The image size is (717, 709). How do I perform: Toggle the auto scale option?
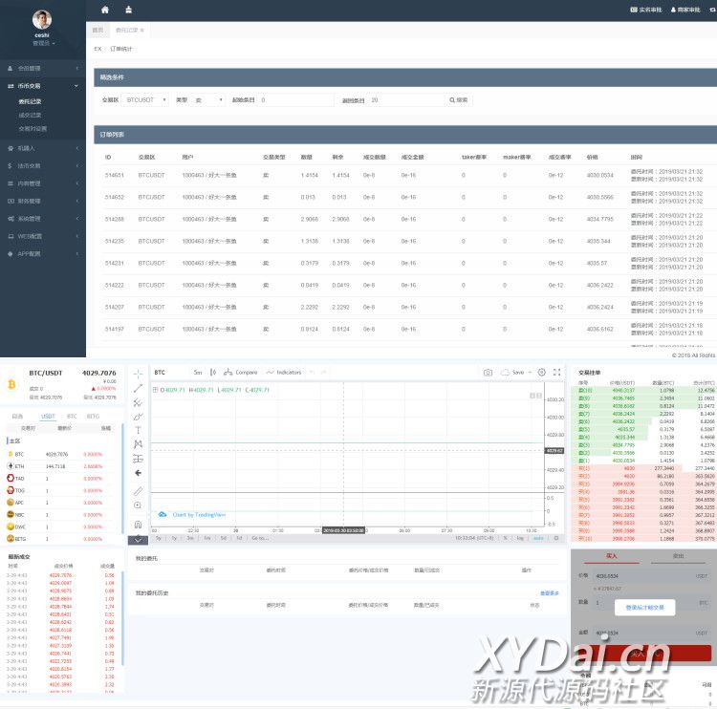point(538,538)
